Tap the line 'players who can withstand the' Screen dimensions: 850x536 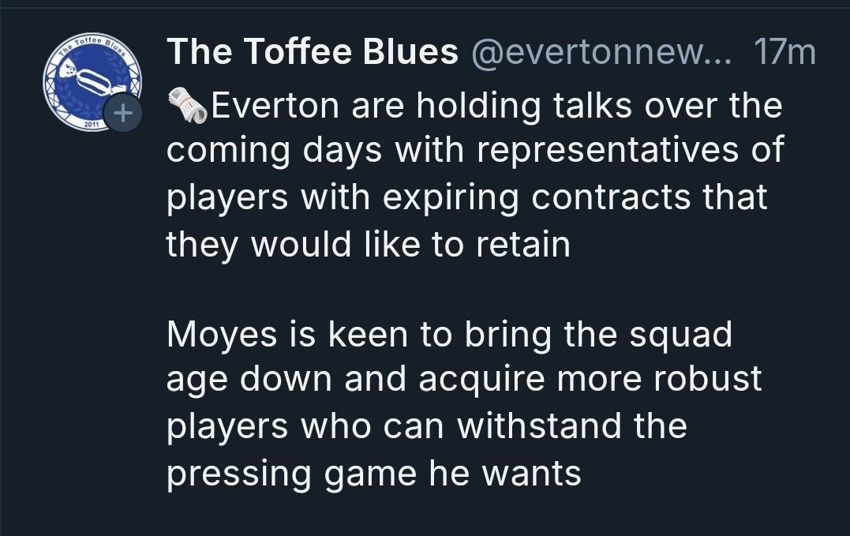coord(426,427)
